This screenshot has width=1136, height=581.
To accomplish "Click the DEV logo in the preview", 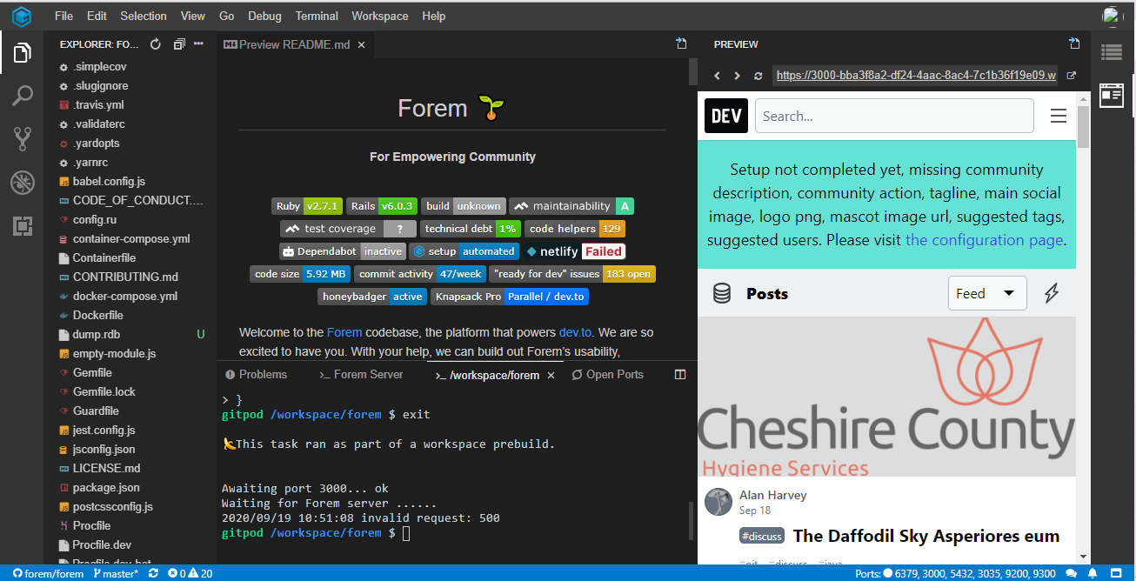I will pos(726,116).
